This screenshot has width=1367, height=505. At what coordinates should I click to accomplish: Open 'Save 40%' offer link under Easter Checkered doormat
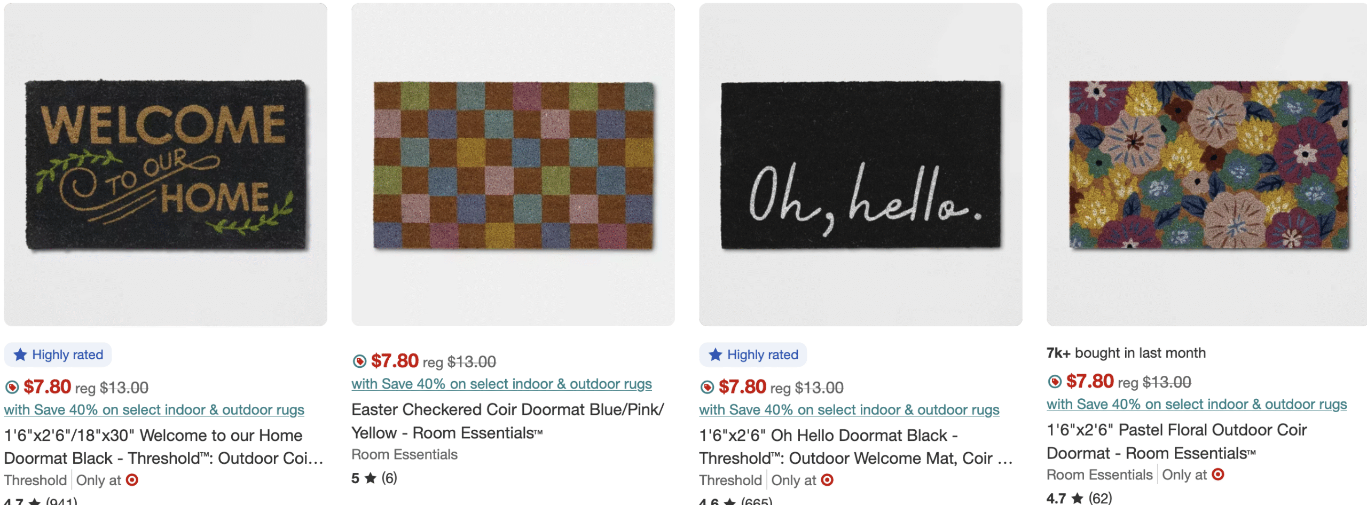pyautogui.click(x=501, y=384)
